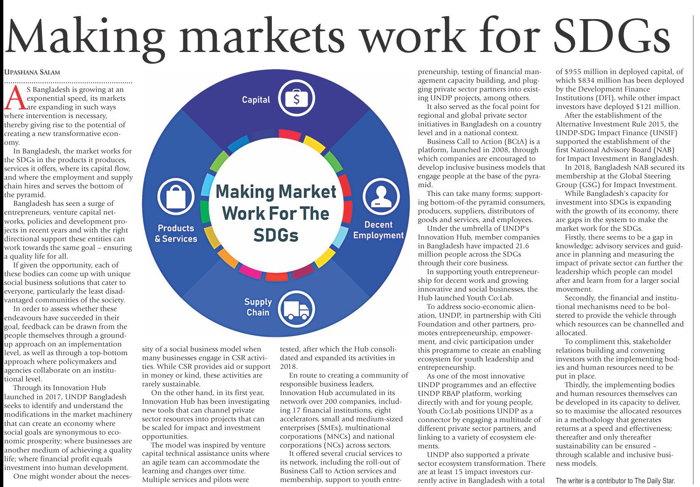Pick the magenta pink segment of the color ring

click(x=250, y=271)
